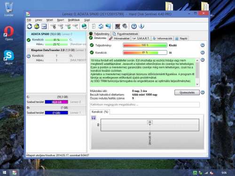The image size is (235, 176).
Task: Switch to the S.M.A.R.T. tab
Action: [141, 38]
